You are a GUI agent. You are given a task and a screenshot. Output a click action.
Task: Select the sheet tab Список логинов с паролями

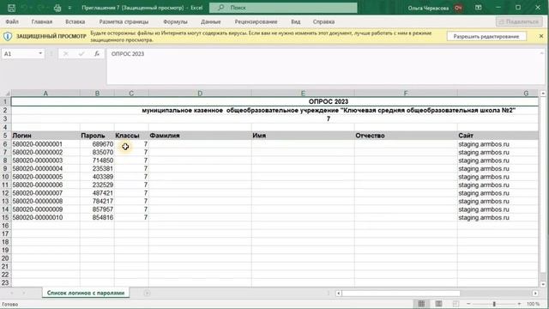86,293
